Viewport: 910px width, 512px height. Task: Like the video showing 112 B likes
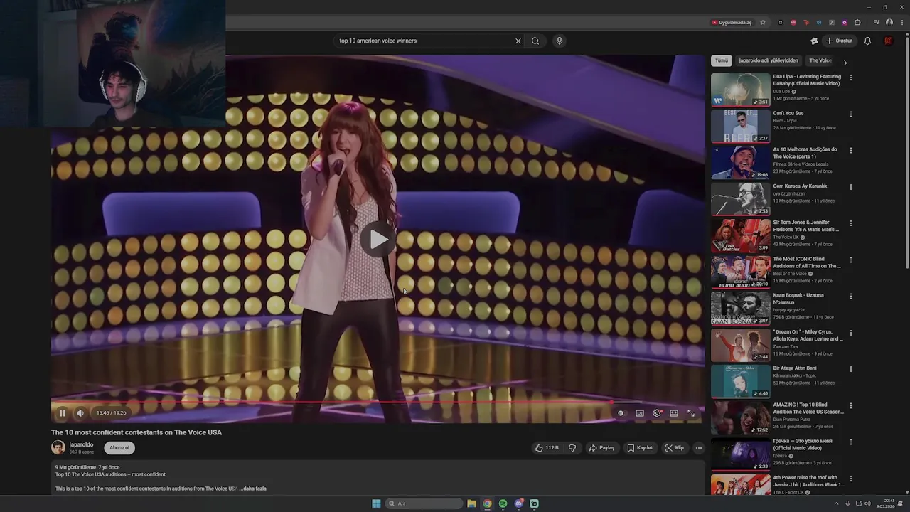click(x=547, y=448)
